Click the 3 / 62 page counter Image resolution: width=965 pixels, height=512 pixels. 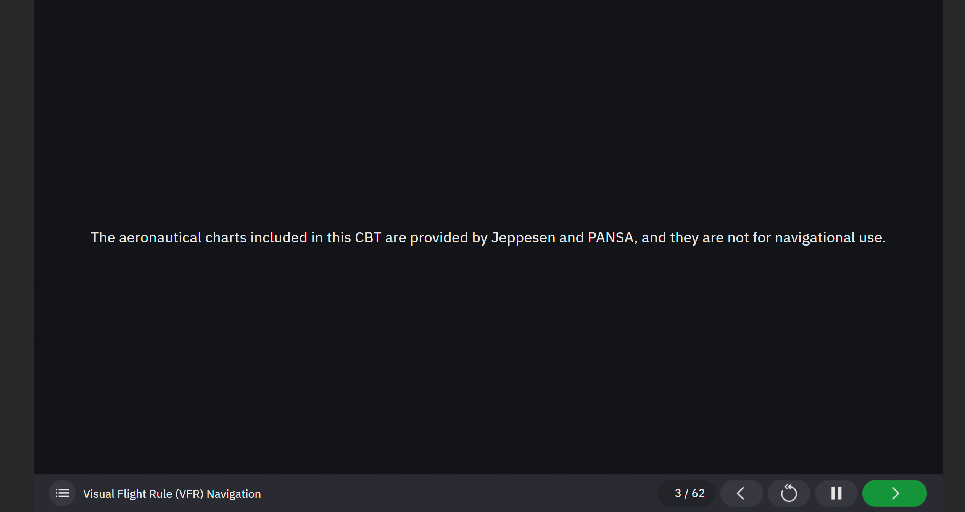690,493
